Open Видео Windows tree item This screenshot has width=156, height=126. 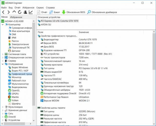click(x=18, y=67)
